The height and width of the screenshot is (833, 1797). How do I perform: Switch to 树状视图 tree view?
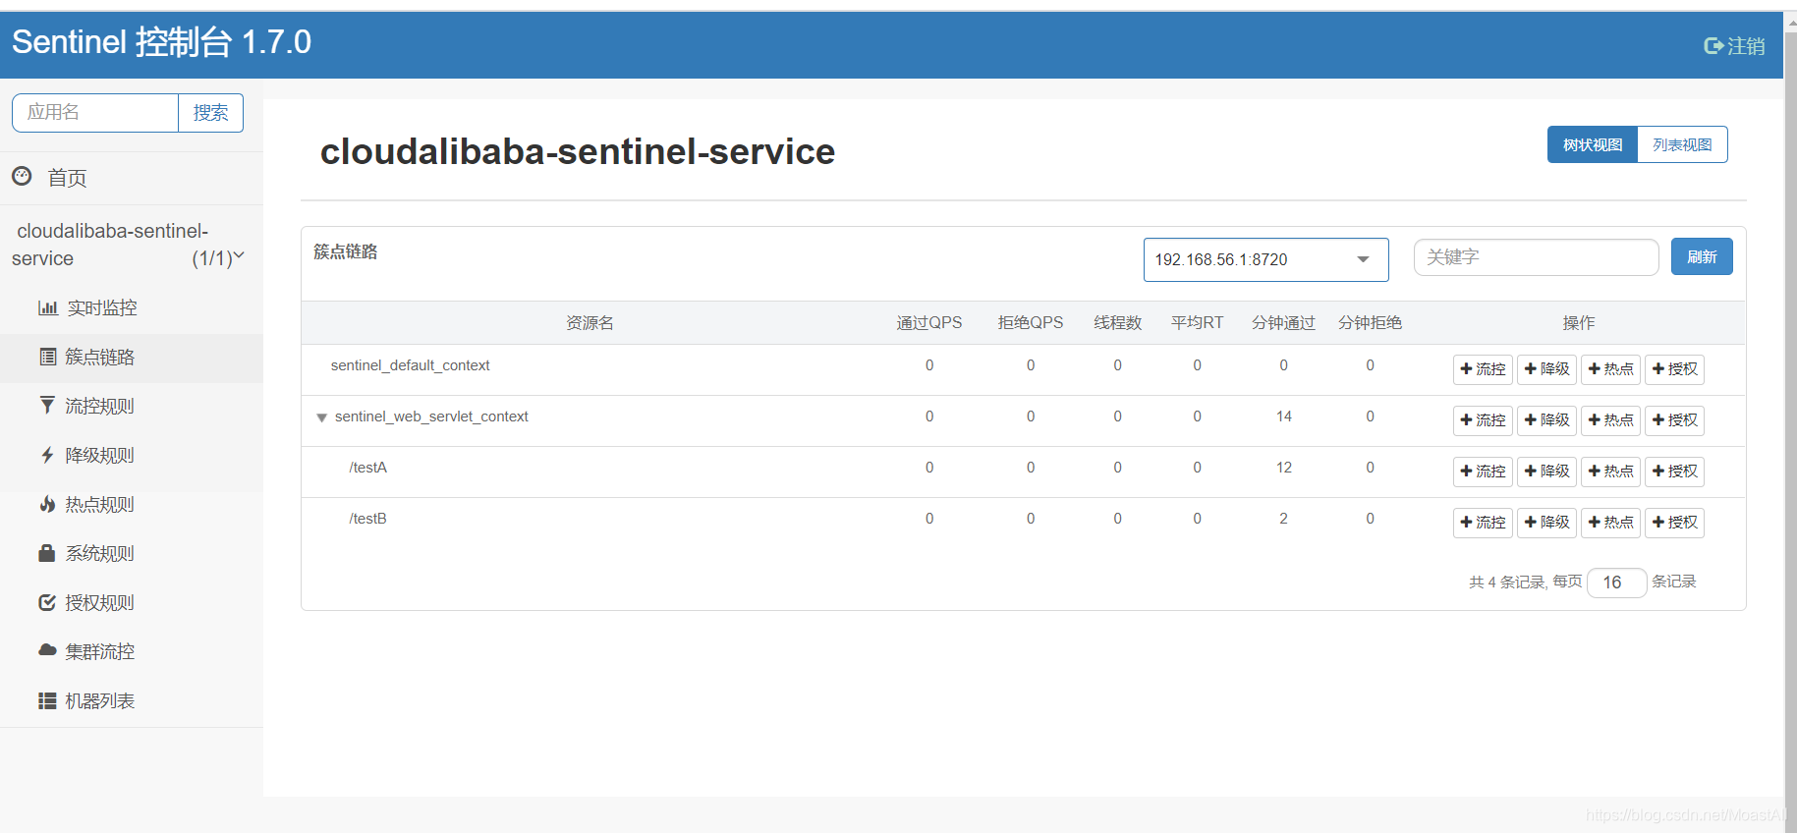(1593, 144)
